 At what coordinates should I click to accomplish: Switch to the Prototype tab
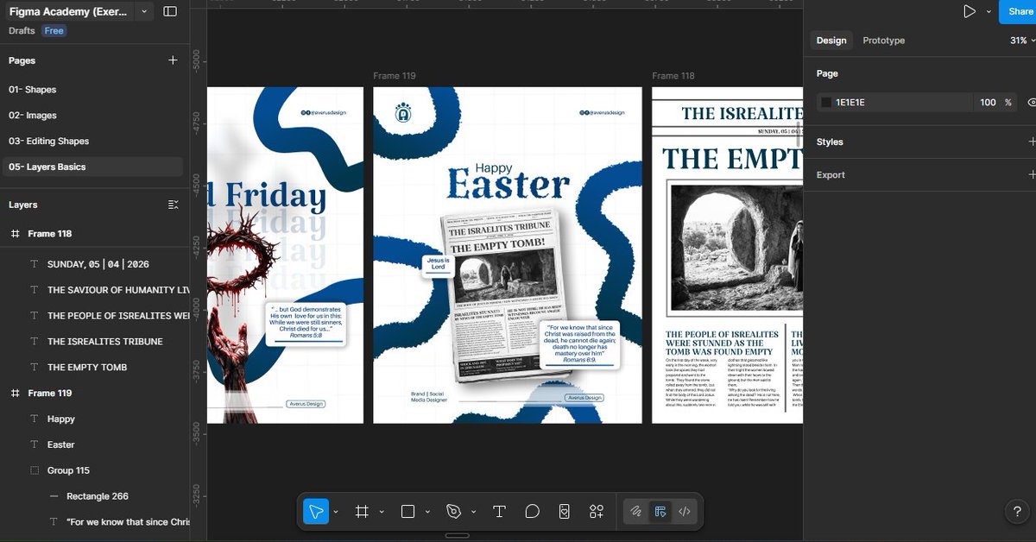point(884,41)
